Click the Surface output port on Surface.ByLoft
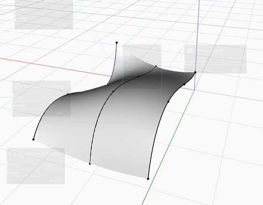The height and width of the screenshot is (205, 263). tap(238, 61)
